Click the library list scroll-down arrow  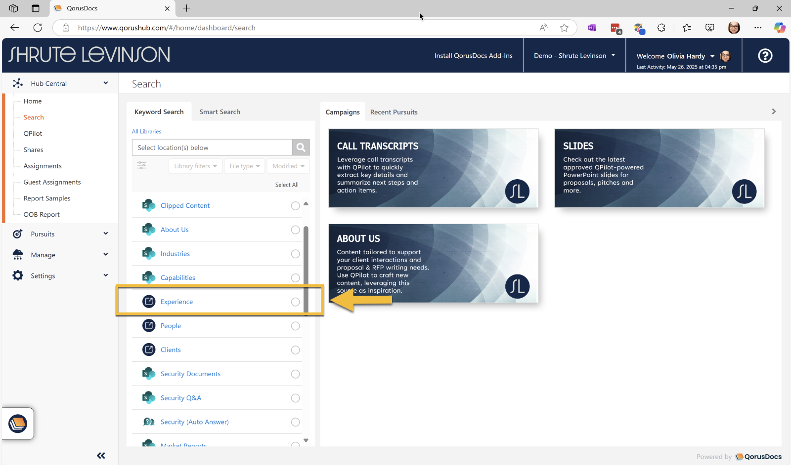point(306,440)
